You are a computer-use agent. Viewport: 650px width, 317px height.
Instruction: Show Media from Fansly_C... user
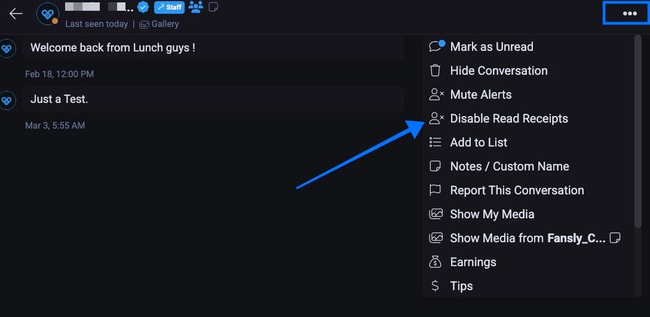(527, 238)
